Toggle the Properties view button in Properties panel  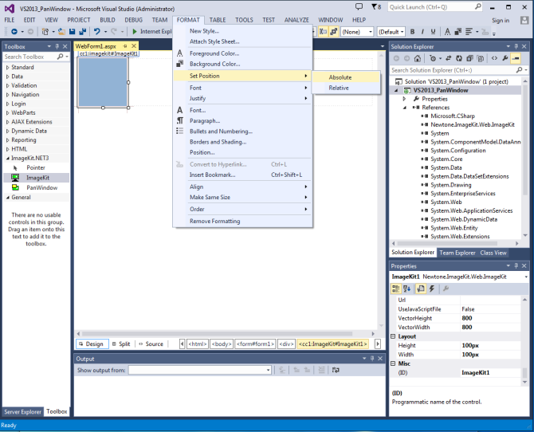(421, 289)
